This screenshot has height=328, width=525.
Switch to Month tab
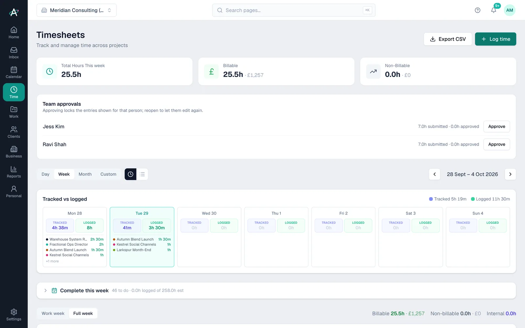pos(85,174)
